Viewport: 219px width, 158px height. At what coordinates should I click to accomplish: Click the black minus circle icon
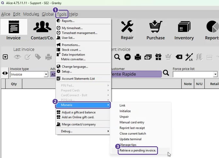pyautogui.click(x=127, y=57)
